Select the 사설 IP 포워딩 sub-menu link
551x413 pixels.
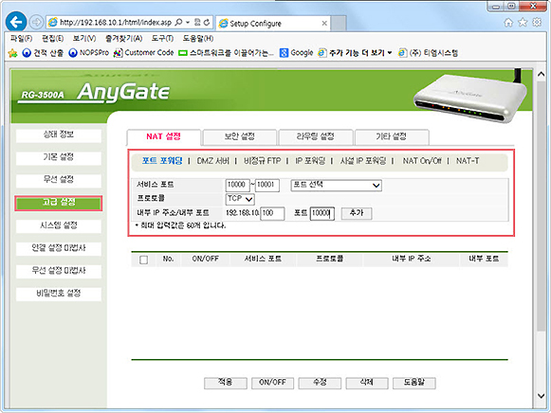click(x=363, y=161)
